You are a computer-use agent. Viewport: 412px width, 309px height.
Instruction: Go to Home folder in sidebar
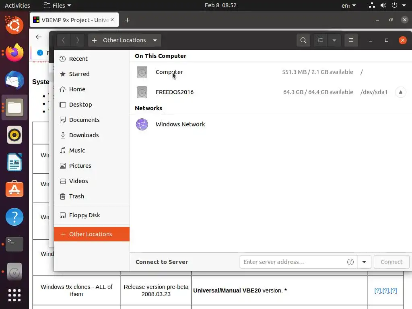click(x=91, y=89)
